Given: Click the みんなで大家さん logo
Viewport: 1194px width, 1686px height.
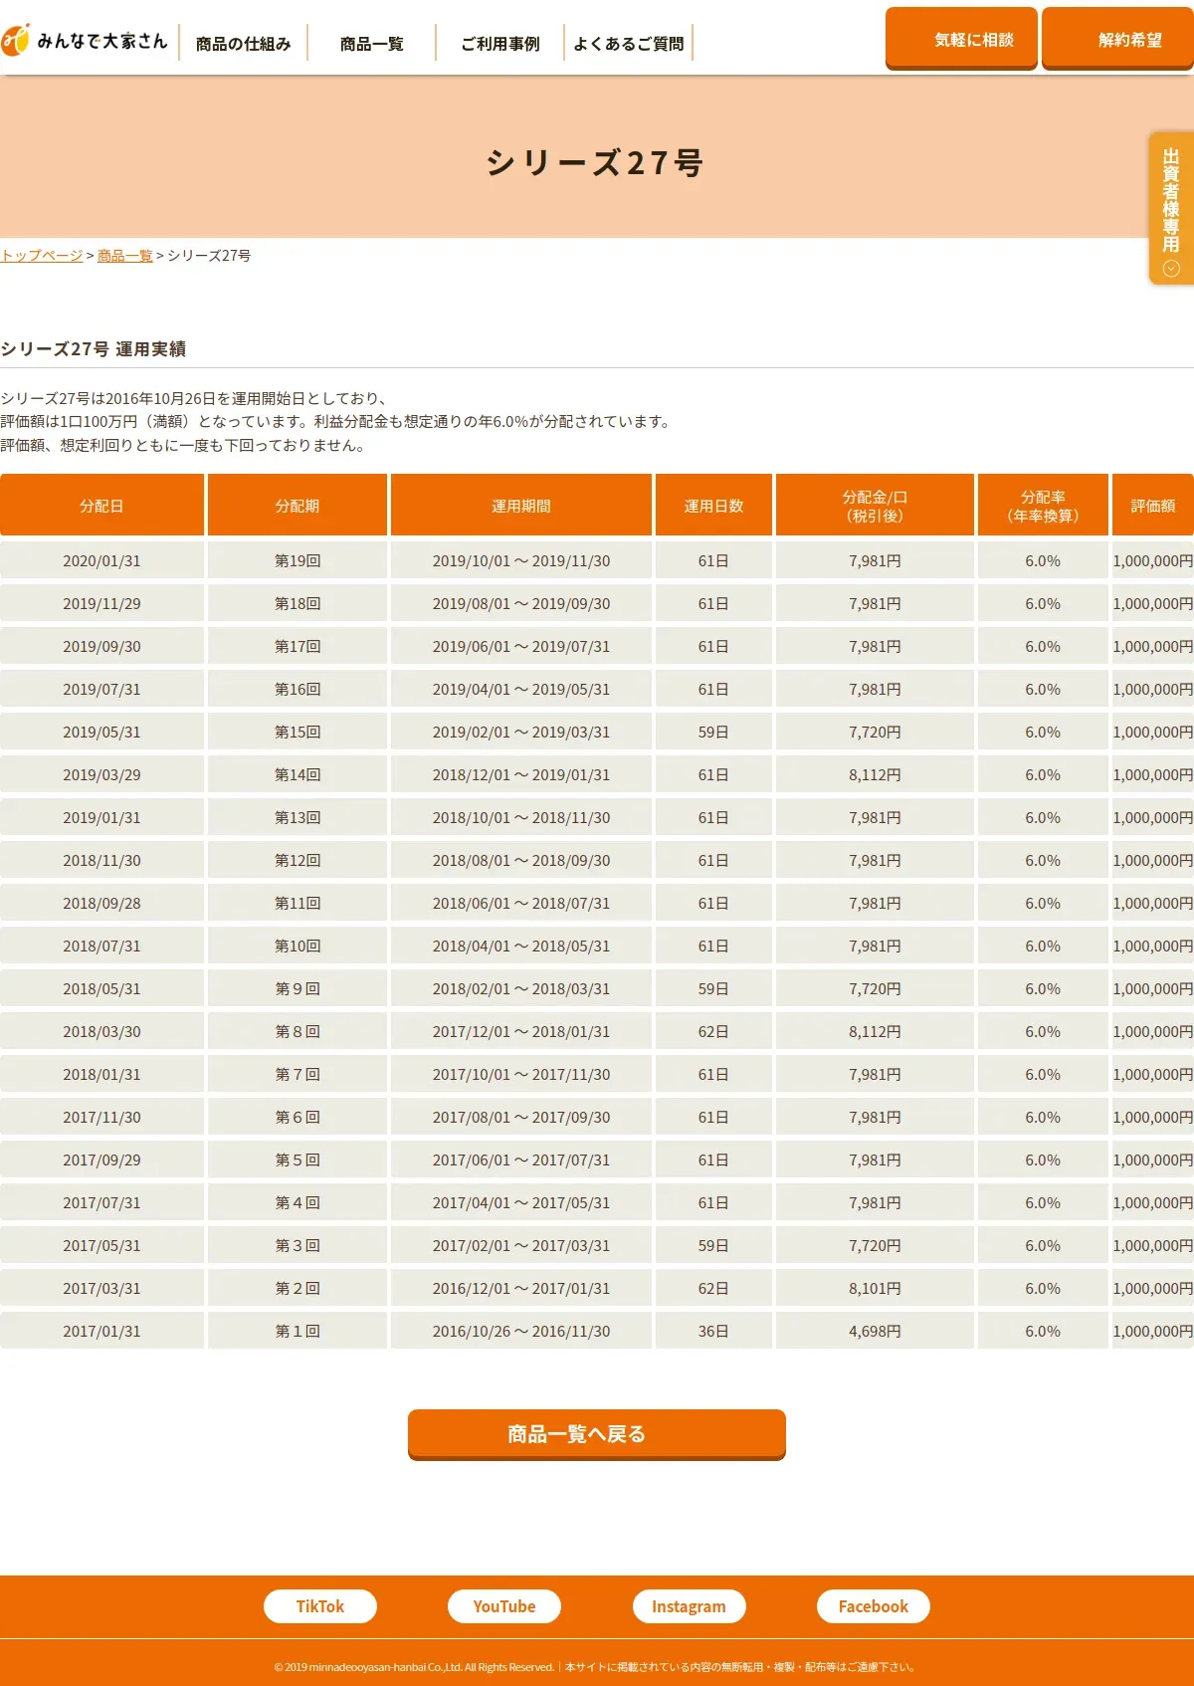Looking at the screenshot, I should point(86,41).
